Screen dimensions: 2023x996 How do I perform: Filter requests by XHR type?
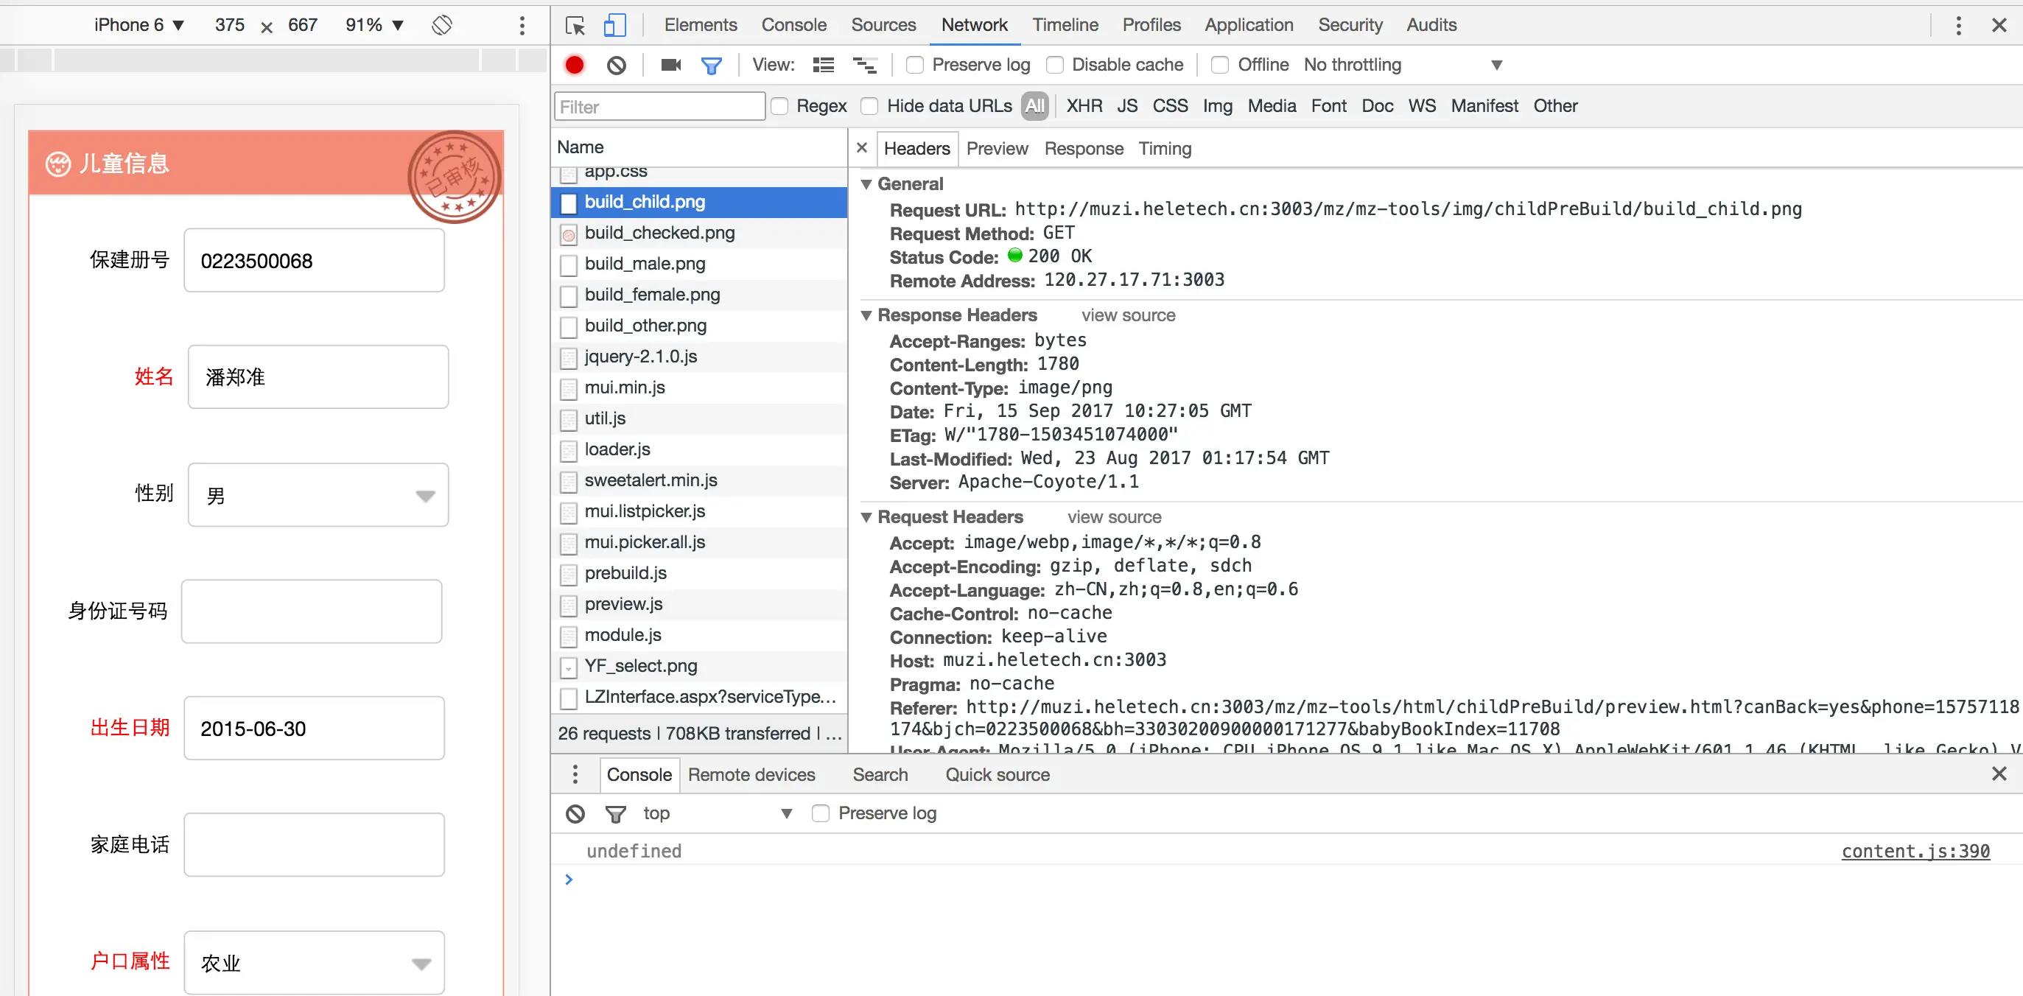pos(1084,106)
